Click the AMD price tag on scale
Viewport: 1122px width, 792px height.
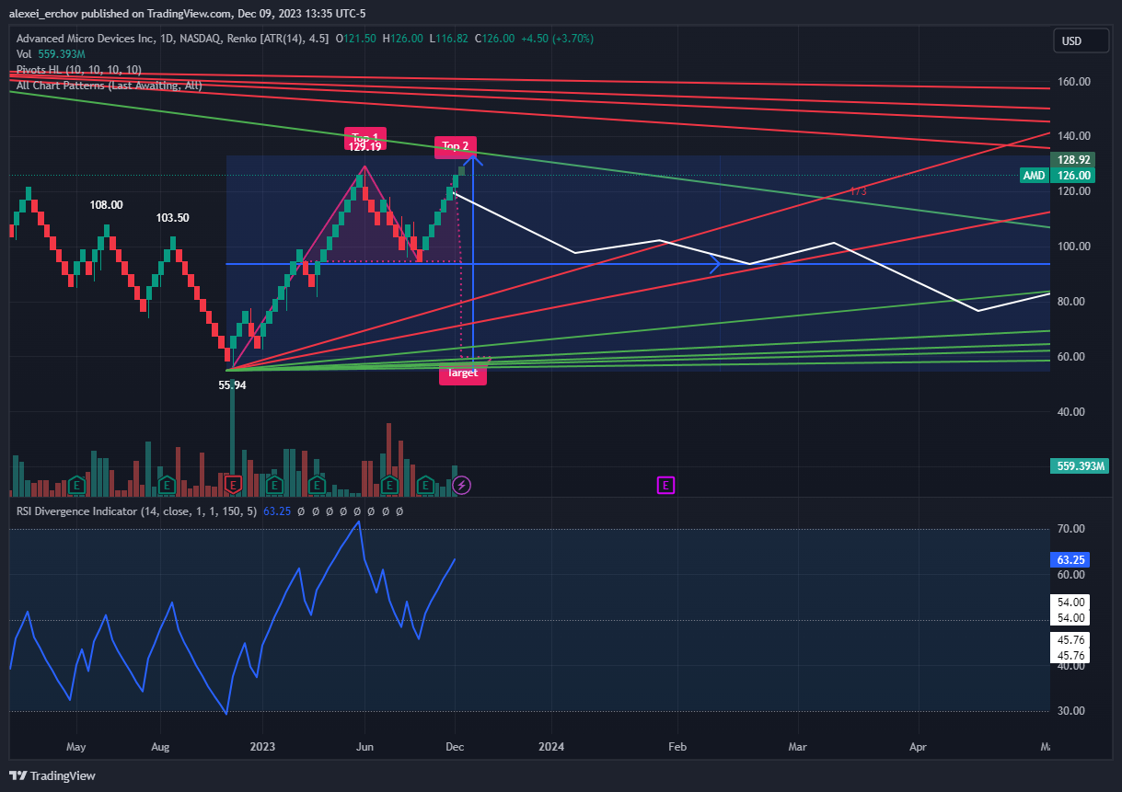(x=1035, y=176)
